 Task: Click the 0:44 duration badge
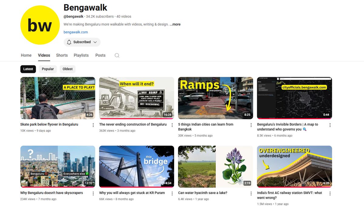[x=326, y=115]
